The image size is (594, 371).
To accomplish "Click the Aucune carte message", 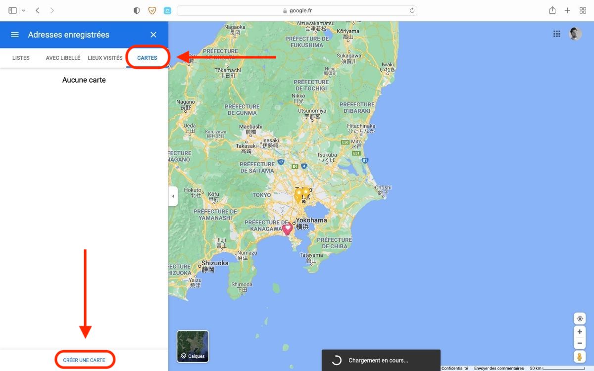I will point(84,80).
